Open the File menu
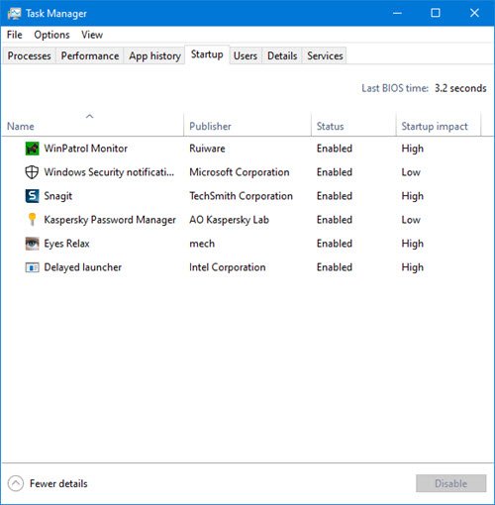Viewport: 495px width, 505px height. 15,35
